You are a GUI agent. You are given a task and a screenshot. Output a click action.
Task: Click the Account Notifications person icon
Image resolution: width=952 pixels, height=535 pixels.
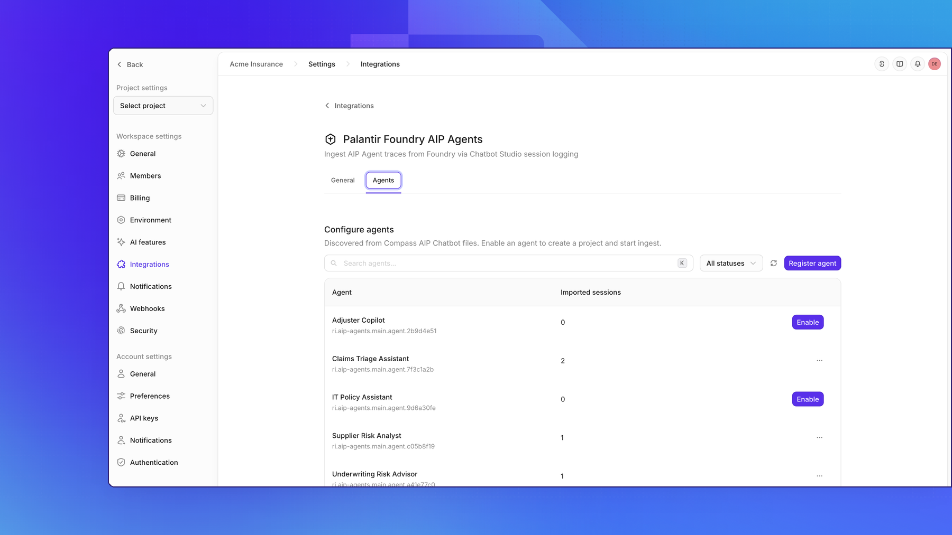point(121,440)
